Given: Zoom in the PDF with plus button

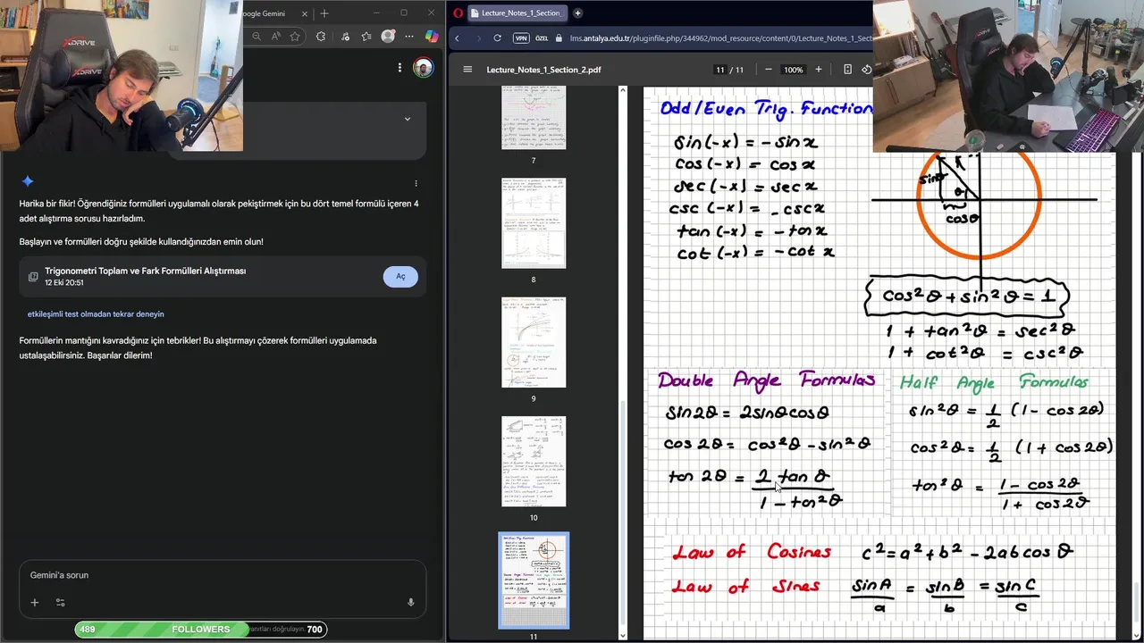Looking at the screenshot, I should click(820, 70).
